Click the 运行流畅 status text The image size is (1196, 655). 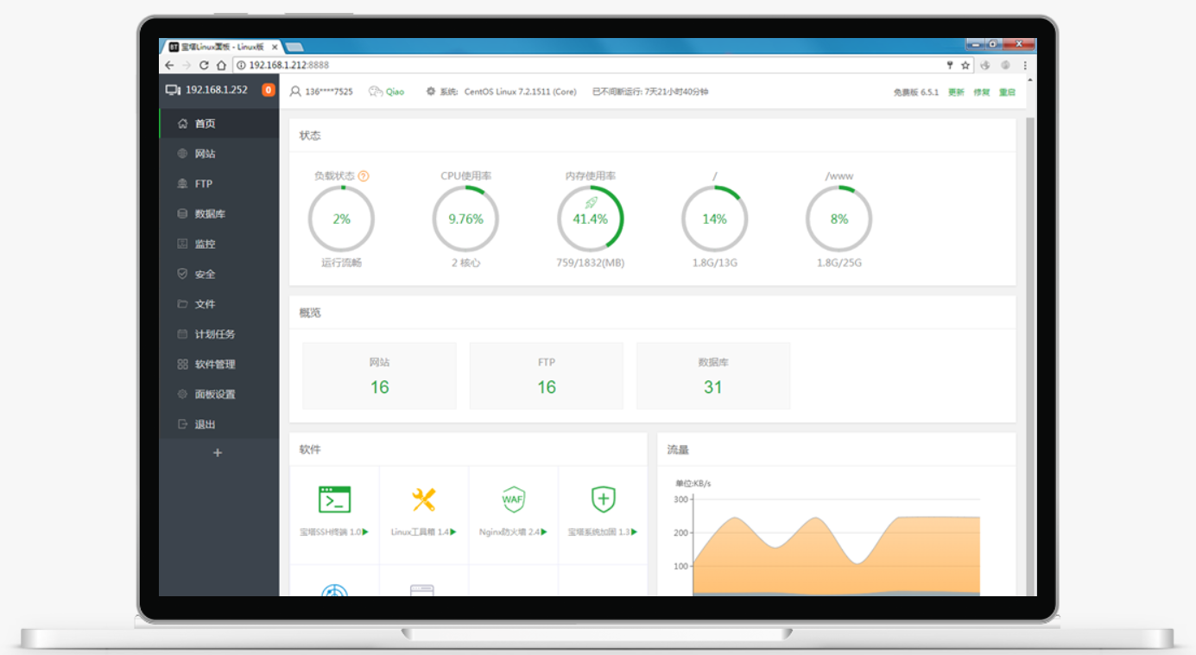tap(342, 263)
